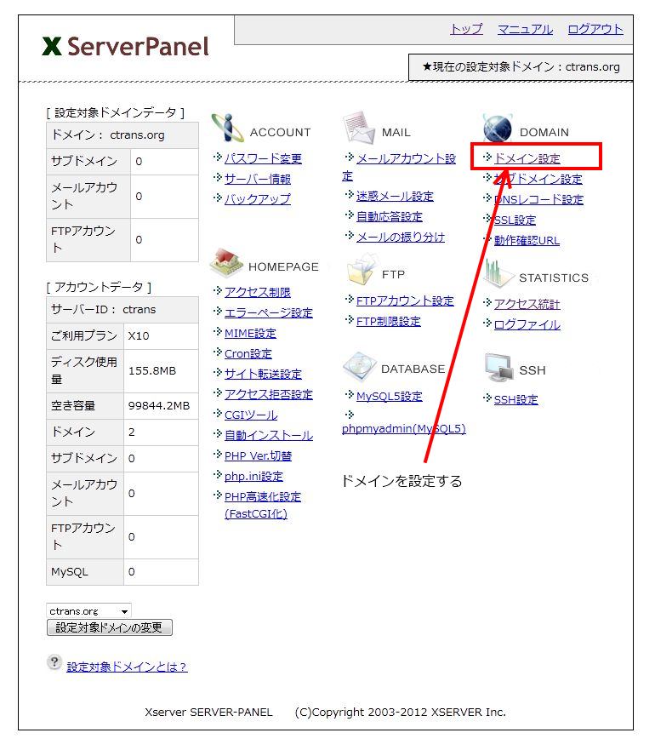Click 設定対象ドメインの変更 button
The image size is (655, 750).
pyautogui.click(x=110, y=627)
